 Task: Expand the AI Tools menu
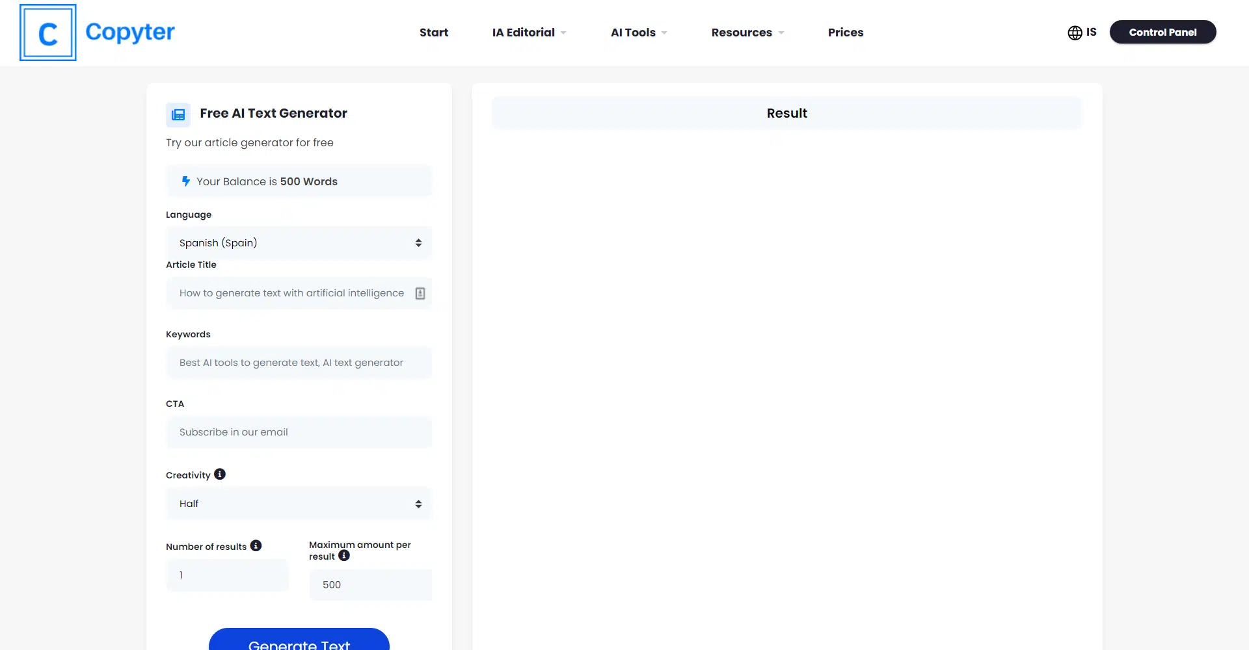[638, 32]
